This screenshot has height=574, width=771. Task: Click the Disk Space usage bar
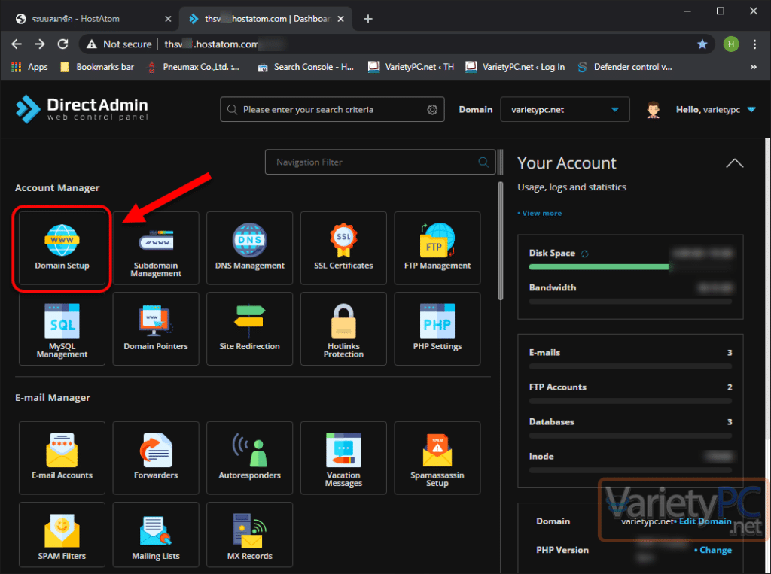(x=630, y=267)
